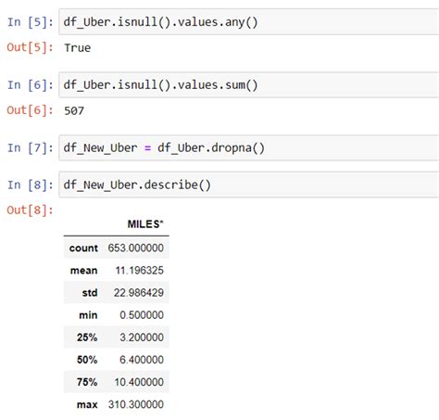Click the In [5]: prompt label
Screen dimensions: 439x420
tap(31, 22)
